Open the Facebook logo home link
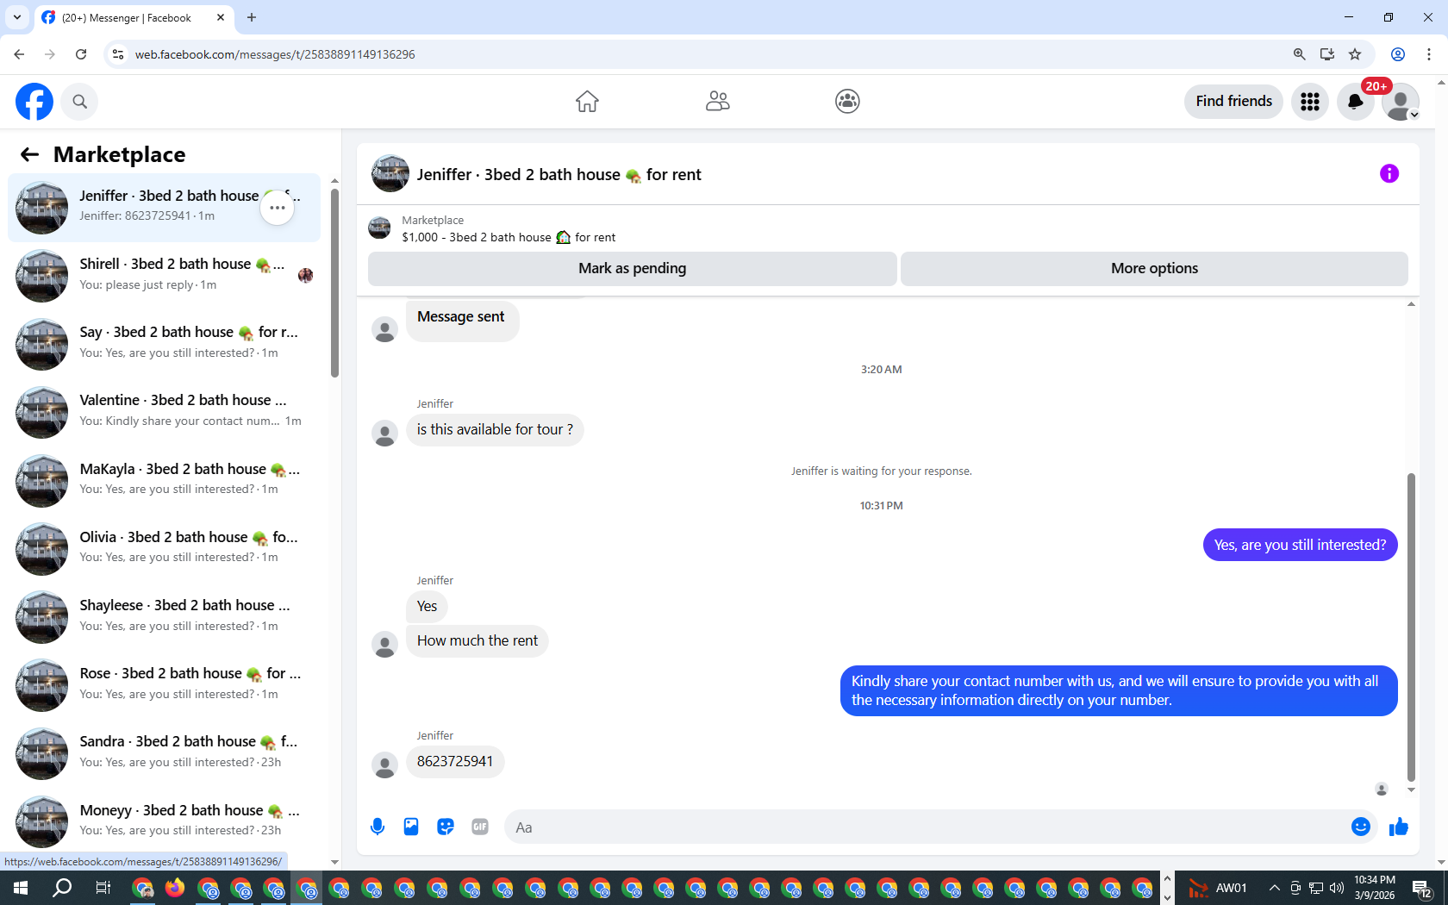This screenshot has width=1448, height=905. [x=34, y=102]
